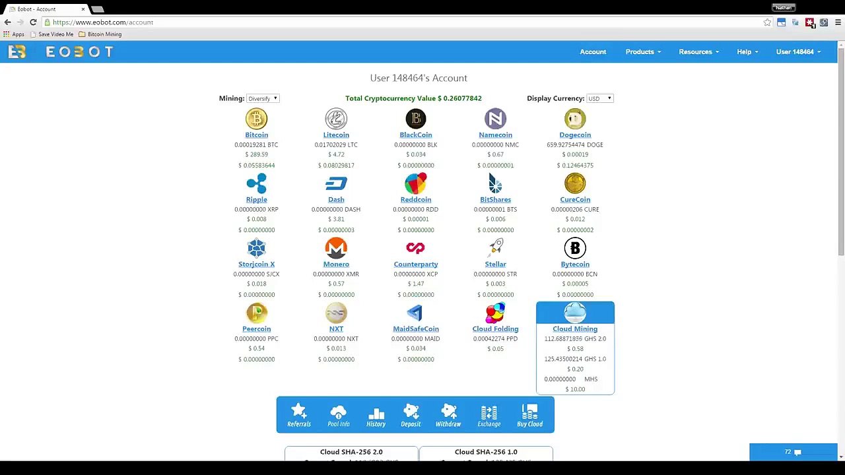Click the Peercoin text link
Viewport: 845px width, 475px height.
tap(256, 329)
